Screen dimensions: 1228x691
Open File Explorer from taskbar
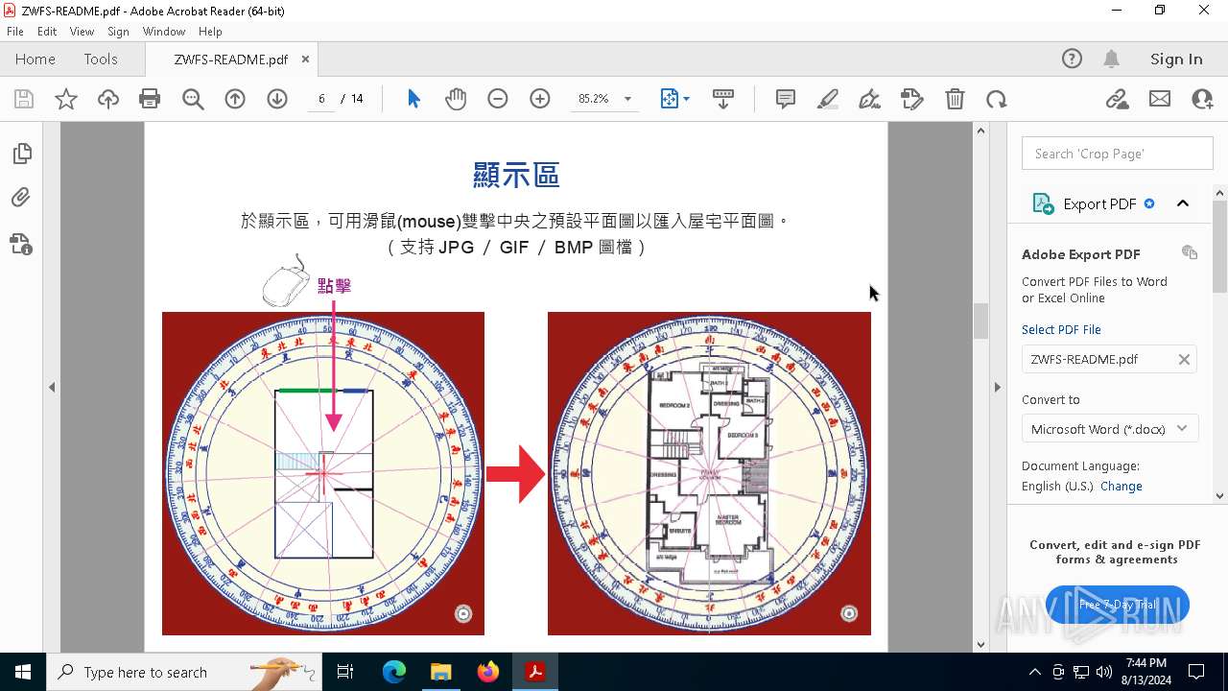point(441,672)
